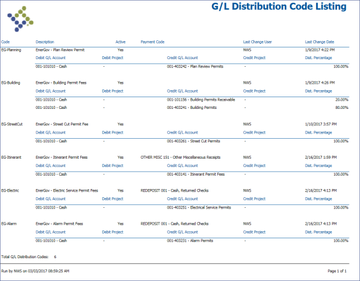Click the Last Change Date column header
The height and width of the screenshot is (281, 360).
pos(320,42)
